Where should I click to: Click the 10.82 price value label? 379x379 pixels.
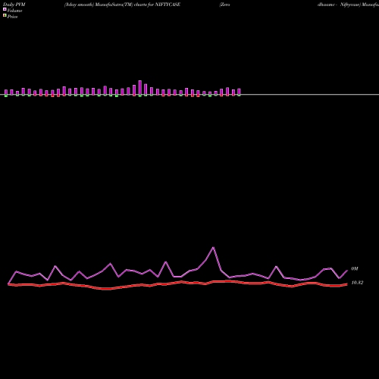pos(357,283)
